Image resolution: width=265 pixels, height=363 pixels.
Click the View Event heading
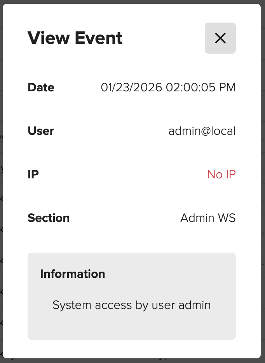[75, 38]
